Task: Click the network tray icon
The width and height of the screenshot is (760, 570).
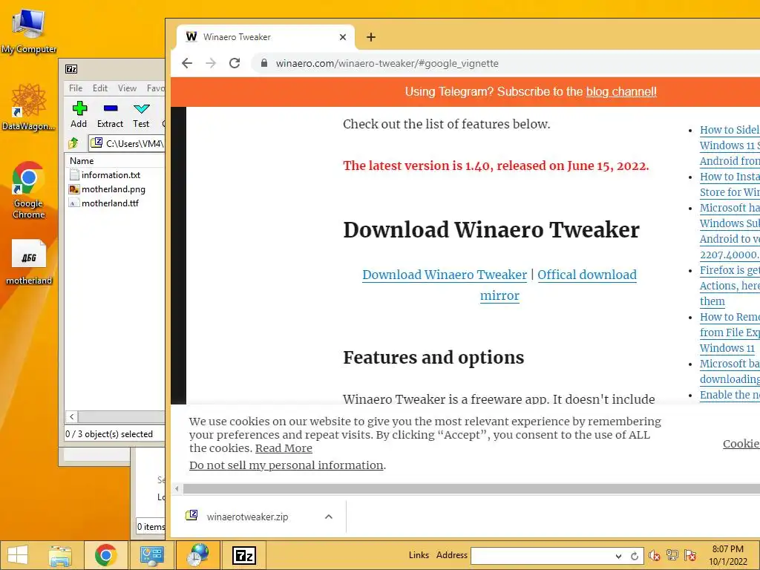Action: coord(672,555)
